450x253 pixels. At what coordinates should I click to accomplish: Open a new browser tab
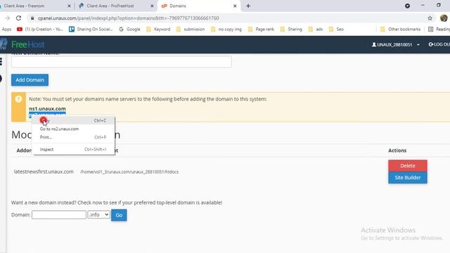(248, 6)
